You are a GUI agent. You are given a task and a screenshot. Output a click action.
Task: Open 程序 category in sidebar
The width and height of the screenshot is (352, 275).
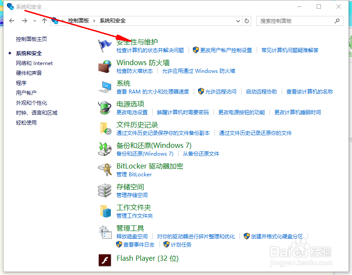click(x=21, y=83)
